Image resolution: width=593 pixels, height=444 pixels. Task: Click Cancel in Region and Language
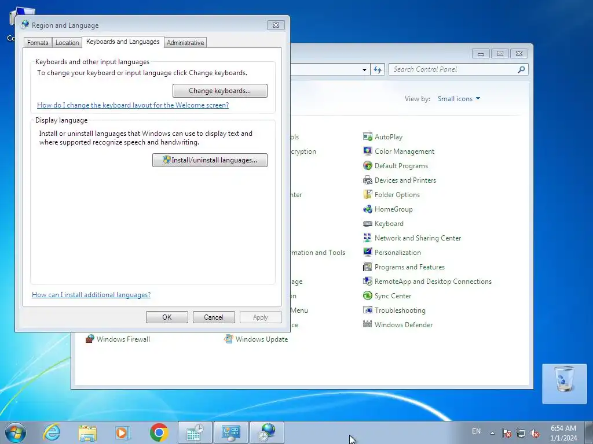(x=214, y=317)
